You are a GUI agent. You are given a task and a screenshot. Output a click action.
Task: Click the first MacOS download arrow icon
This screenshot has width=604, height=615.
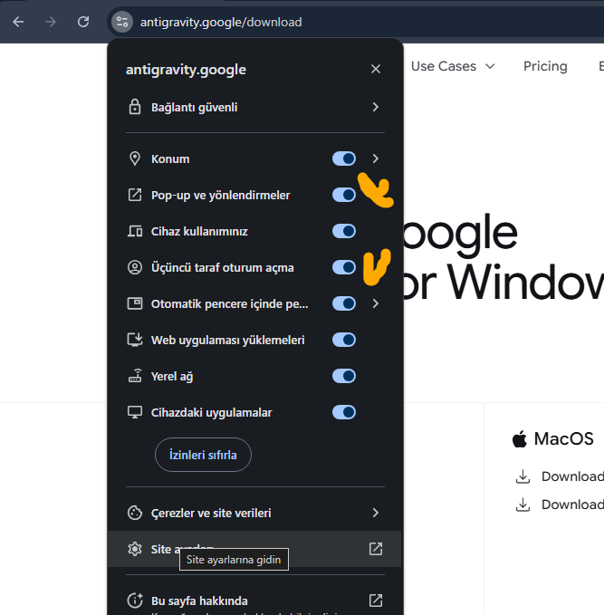coord(523,476)
